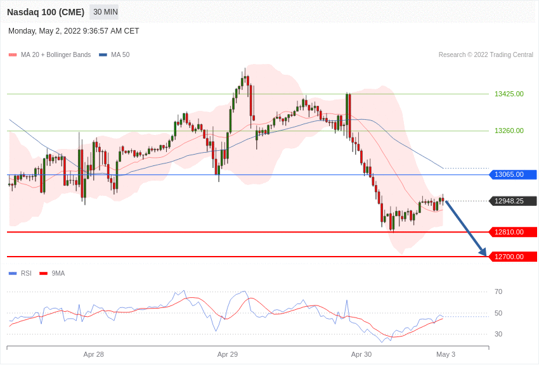Click the Apr 28 date axis label
Screen dimensions: 539x365
tap(93, 354)
